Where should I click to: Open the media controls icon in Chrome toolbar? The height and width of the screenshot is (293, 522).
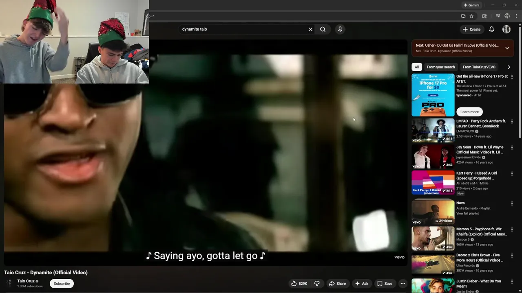click(498, 16)
